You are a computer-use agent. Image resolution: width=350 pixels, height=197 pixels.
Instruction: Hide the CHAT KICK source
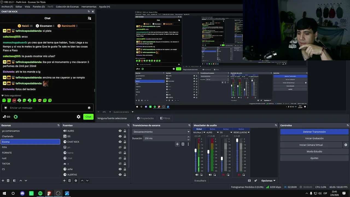click(x=120, y=142)
